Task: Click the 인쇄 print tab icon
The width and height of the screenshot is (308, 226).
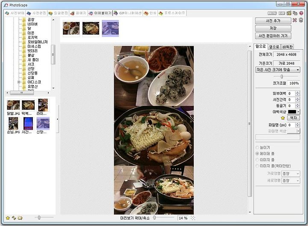Action: (x=146, y=13)
